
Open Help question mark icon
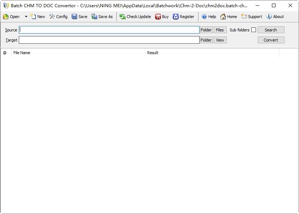pyautogui.click(x=204, y=17)
